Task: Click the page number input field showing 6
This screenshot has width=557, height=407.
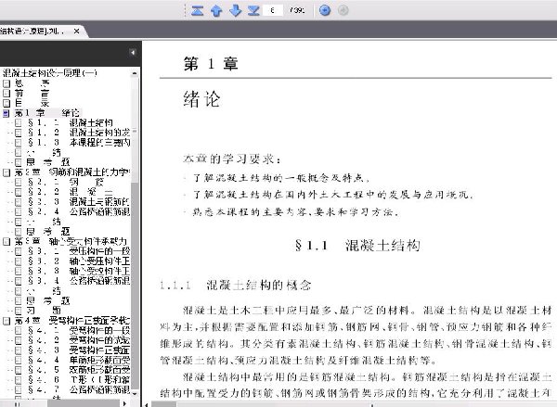Action: click(273, 10)
